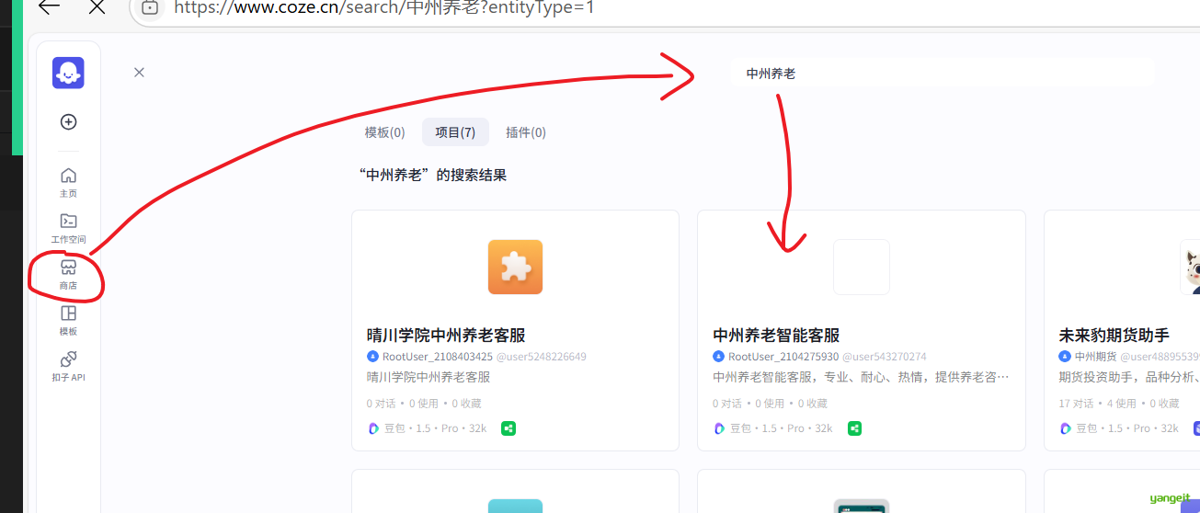Screen dimensions: 1200x513
Task: Open the 模板 template icon in sidebar
Action: (68, 313)
